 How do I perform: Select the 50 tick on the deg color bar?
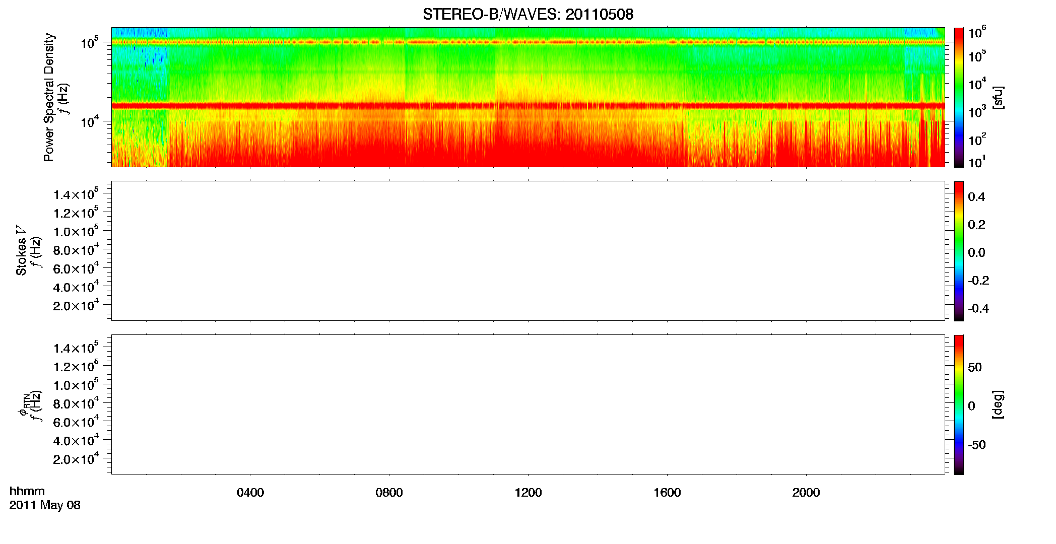click(x=975, y=367)
